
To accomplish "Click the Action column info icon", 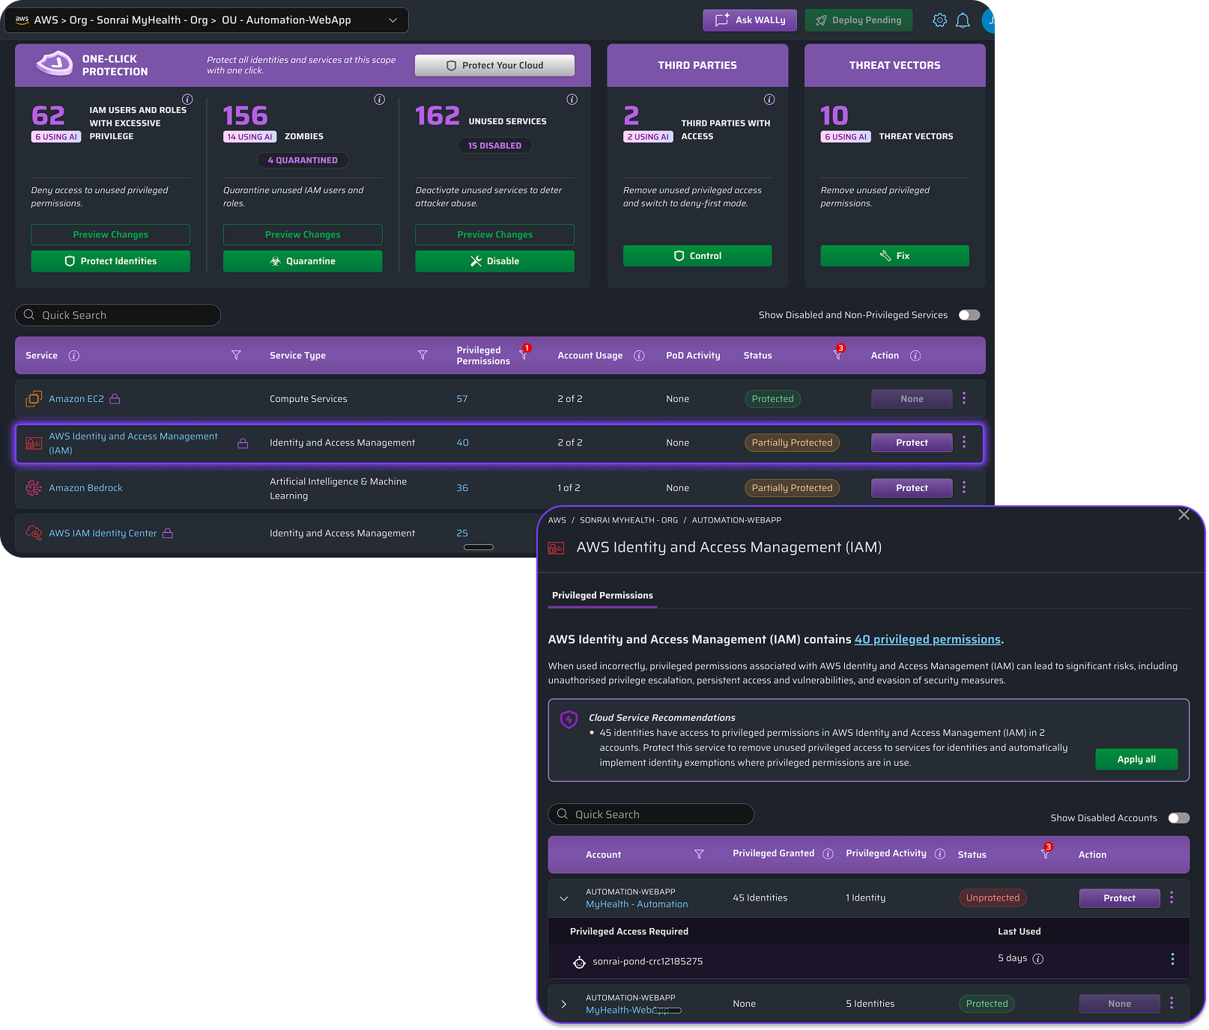I will click(915, 356).
